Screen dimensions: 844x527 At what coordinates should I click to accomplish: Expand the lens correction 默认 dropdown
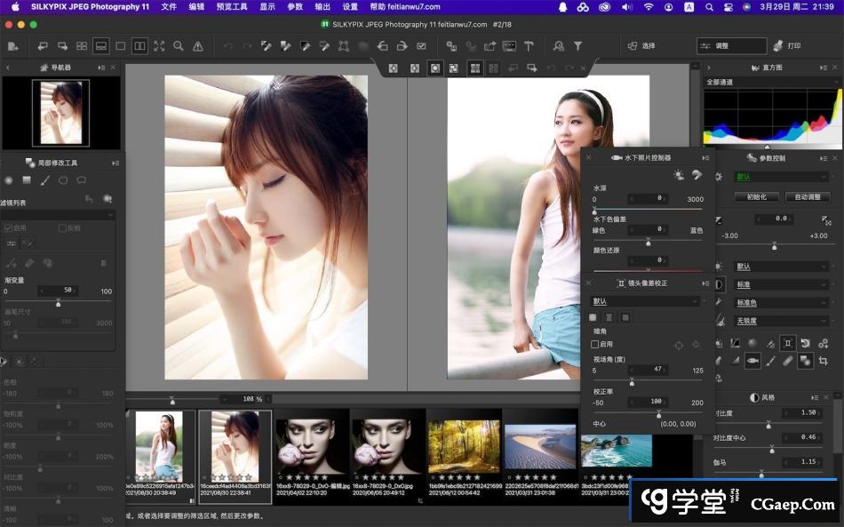click(x=646, y=301)
